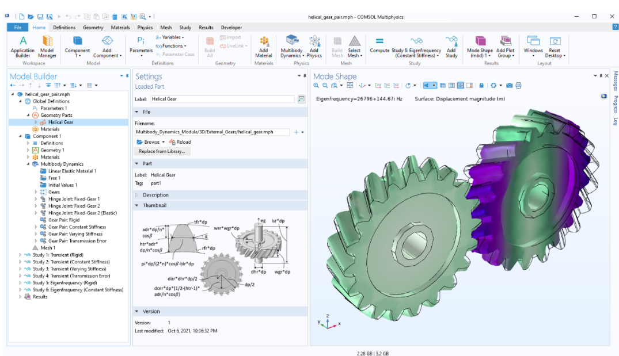
Task: Go back in Model Builder
Action: click(x=13, y=85)
